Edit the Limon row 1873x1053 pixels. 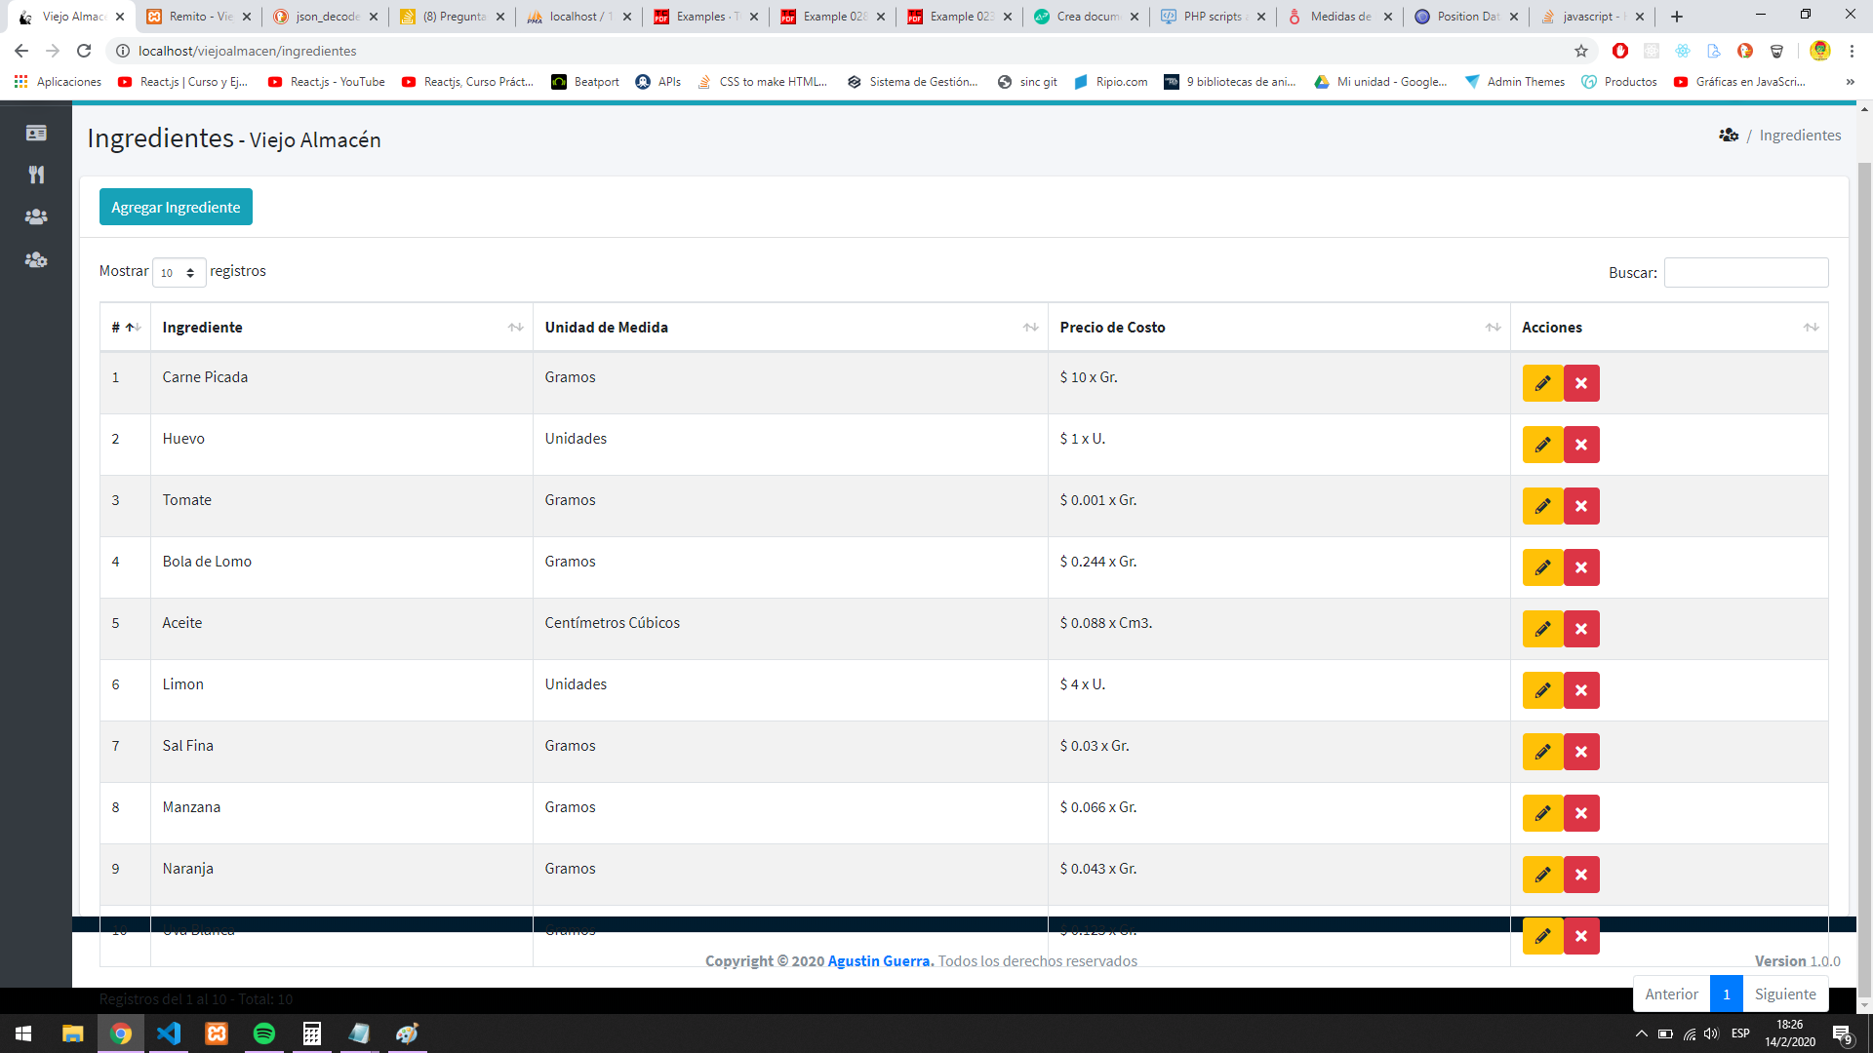point(1542,690)
